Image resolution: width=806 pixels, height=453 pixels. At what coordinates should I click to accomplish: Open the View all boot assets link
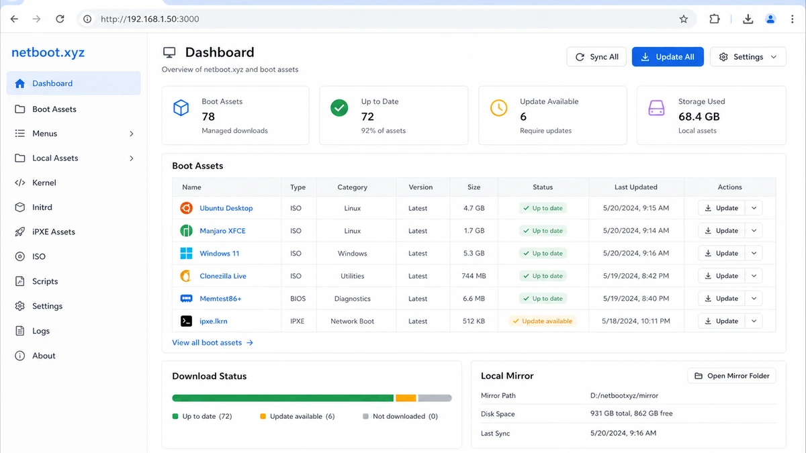[212, 343]
